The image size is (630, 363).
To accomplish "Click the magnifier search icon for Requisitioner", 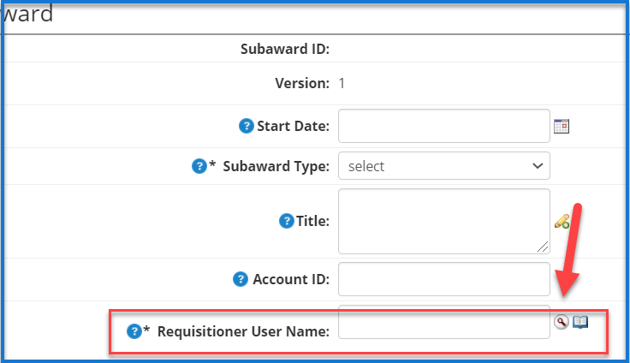I will (x=561, y=322).
